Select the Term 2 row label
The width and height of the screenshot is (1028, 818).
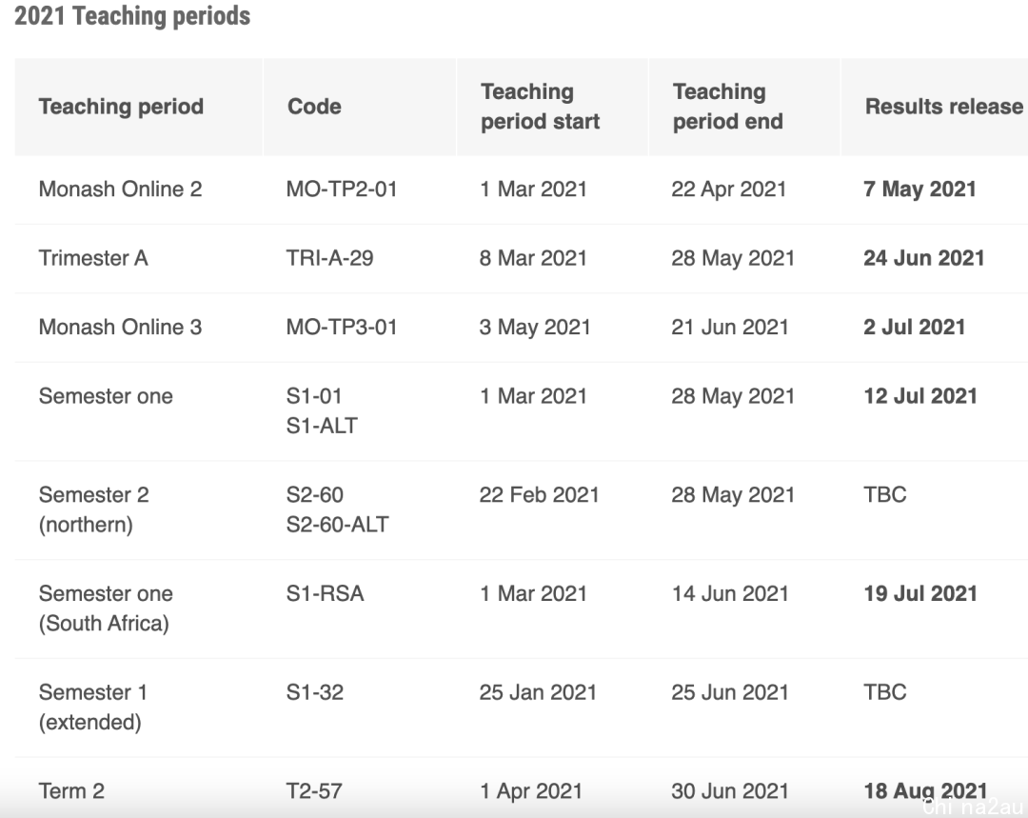71,791
